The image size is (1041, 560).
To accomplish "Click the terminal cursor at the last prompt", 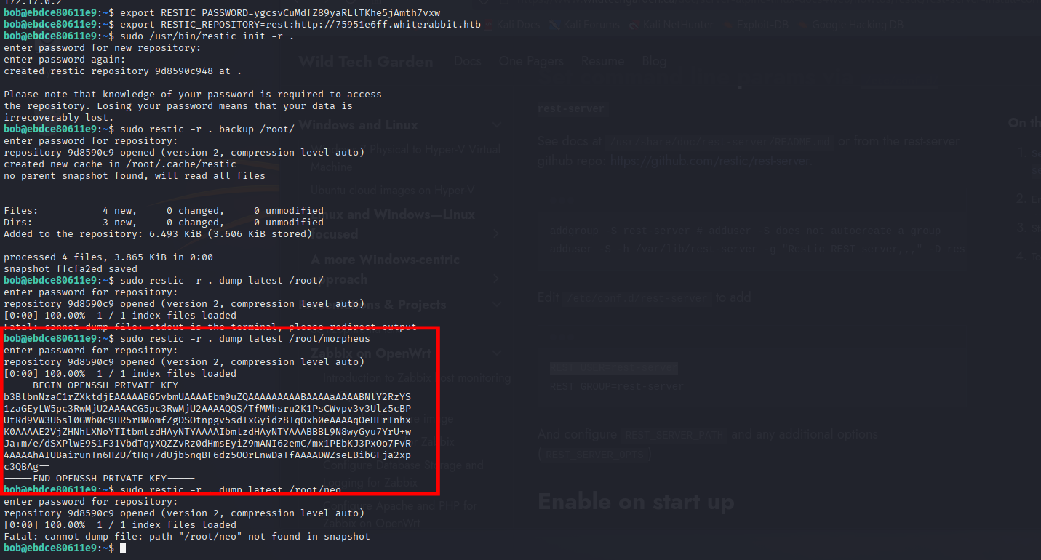I will 123,548.
